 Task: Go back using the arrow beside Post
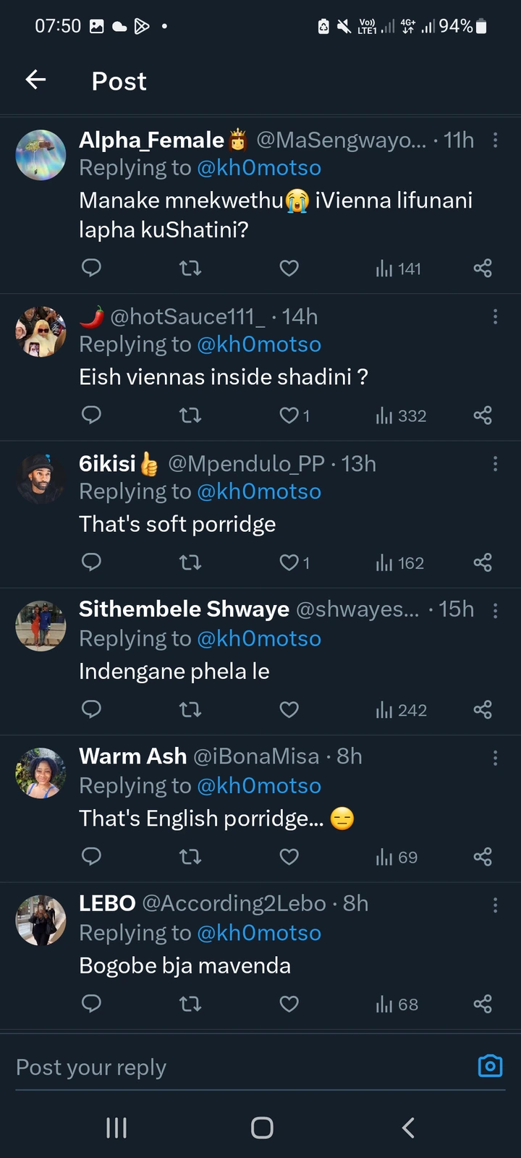(35, 80)
